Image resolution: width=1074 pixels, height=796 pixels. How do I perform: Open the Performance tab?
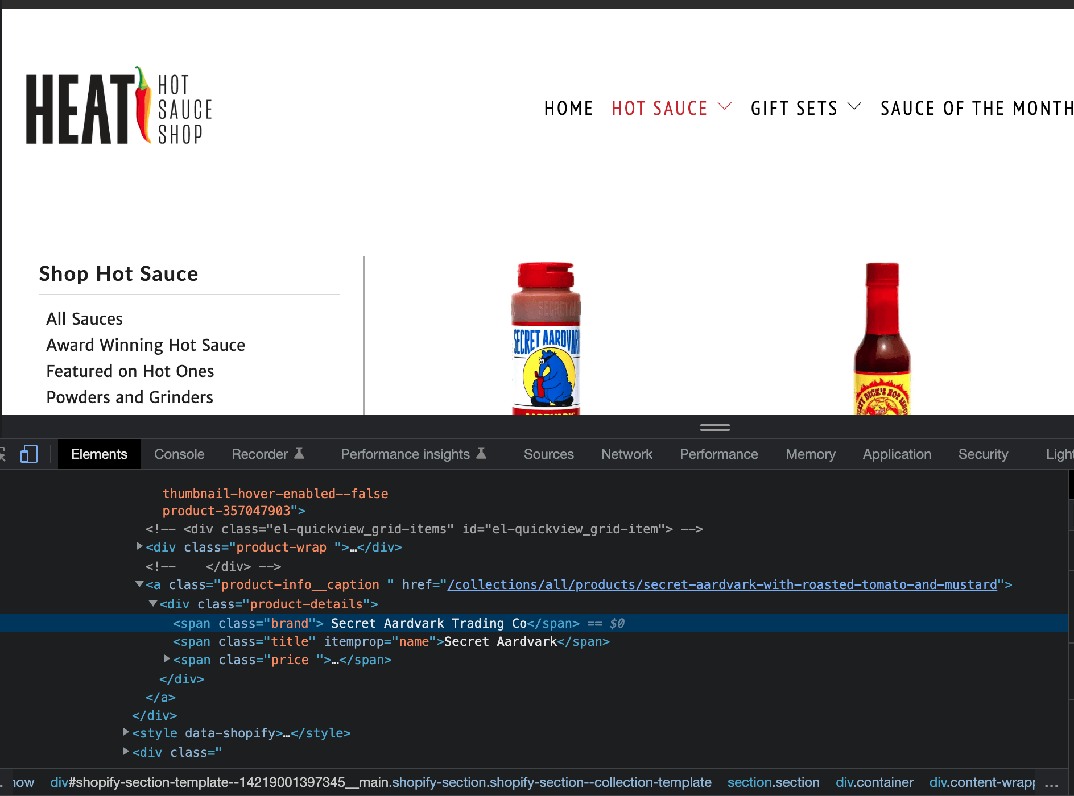(719, 454)
